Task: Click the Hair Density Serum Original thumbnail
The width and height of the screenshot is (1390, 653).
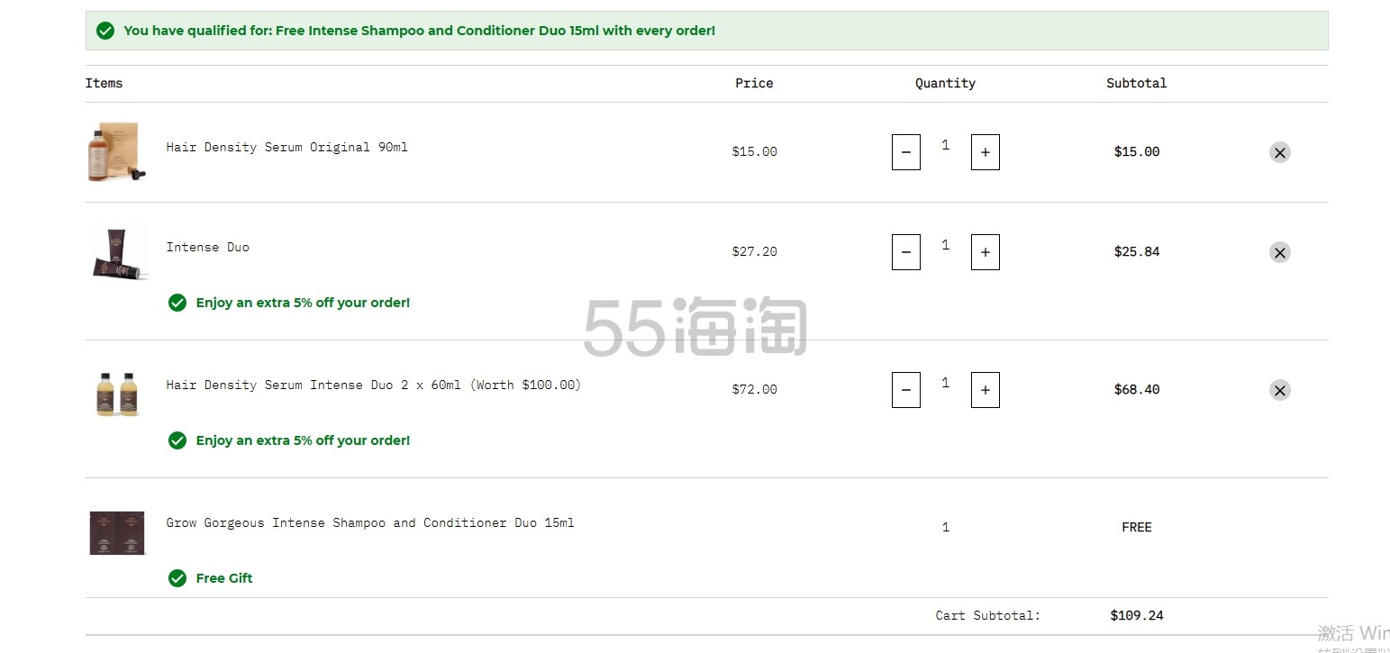Action: point(117,152)
